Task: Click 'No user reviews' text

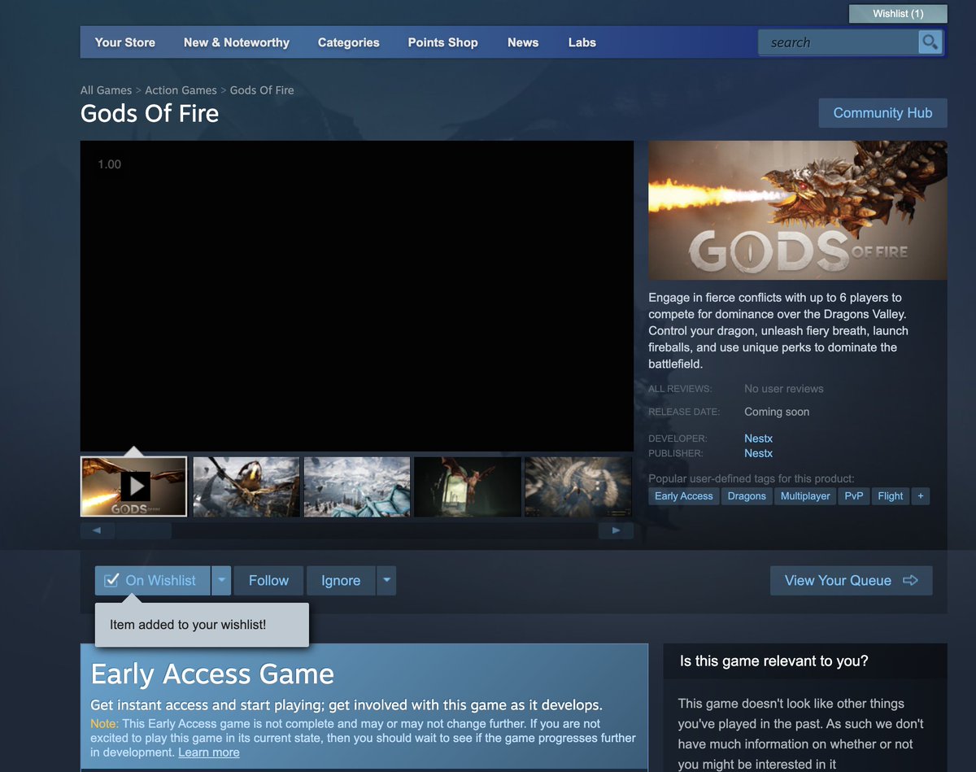Action: 784,389
